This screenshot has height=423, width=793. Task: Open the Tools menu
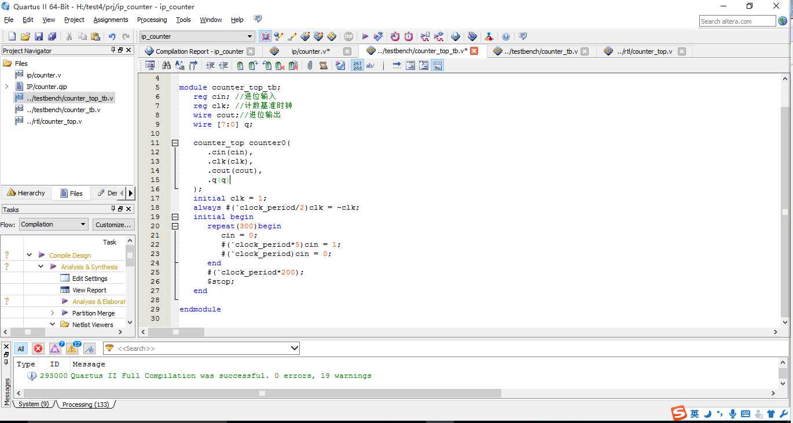(183, 20)
